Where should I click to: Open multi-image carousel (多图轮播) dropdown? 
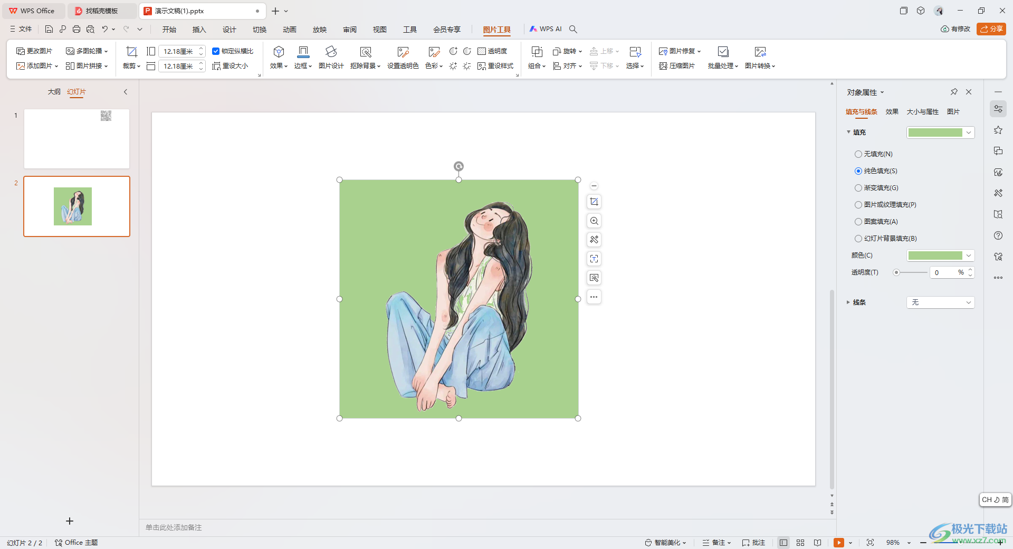pyautogui.click(x=87, y=51)
